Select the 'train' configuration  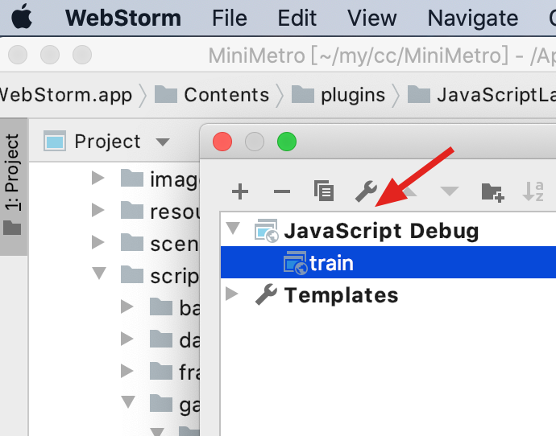[x=331, y=263]
